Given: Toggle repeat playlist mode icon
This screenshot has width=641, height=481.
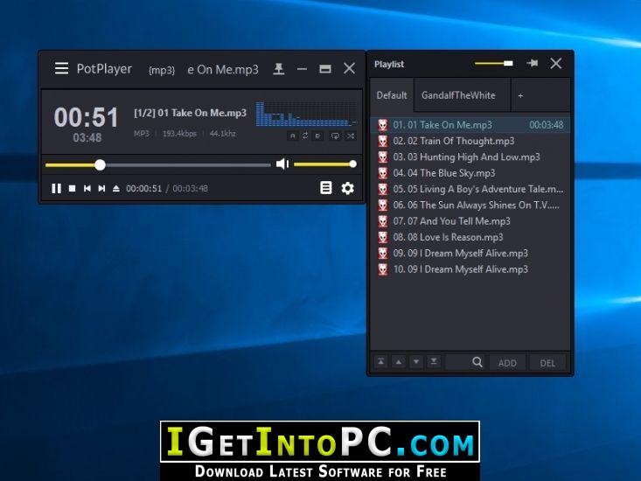Looking at the screenshot, I should [x=335, y=136].
